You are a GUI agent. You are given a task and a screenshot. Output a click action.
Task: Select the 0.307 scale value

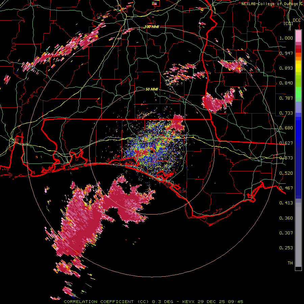(286, 233)
